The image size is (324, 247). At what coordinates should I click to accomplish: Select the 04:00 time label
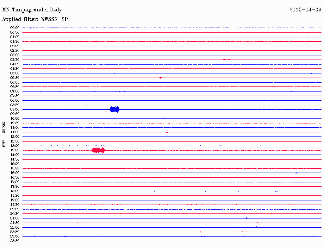15,64
